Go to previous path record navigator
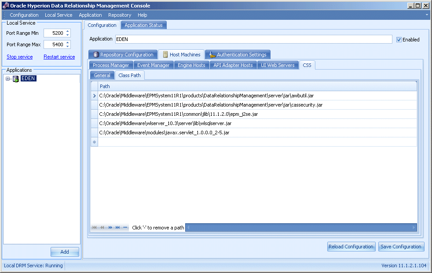 point(102,228)
